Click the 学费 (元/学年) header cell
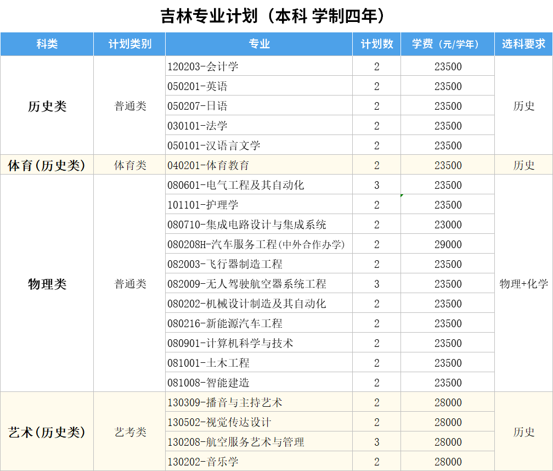 point(448,44)
